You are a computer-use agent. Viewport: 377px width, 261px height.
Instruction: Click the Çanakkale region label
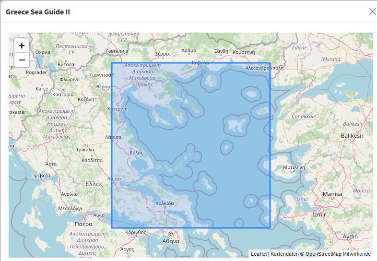click(304, 116)
